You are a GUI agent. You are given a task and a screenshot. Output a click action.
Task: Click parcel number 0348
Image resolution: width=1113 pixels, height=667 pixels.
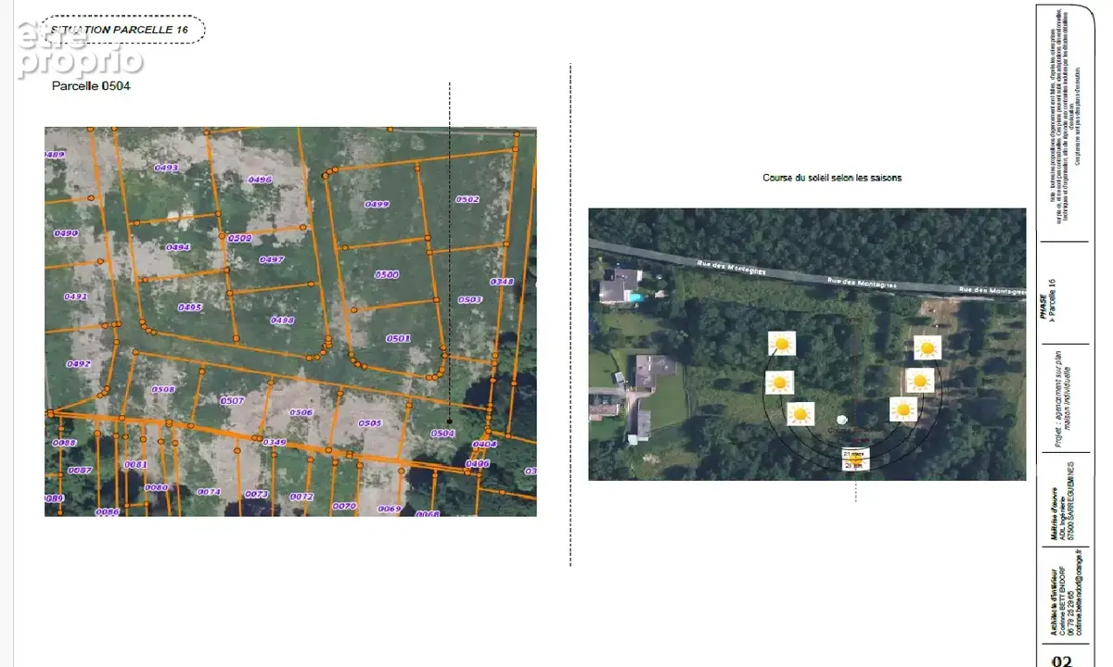click(x=502, y=282)
